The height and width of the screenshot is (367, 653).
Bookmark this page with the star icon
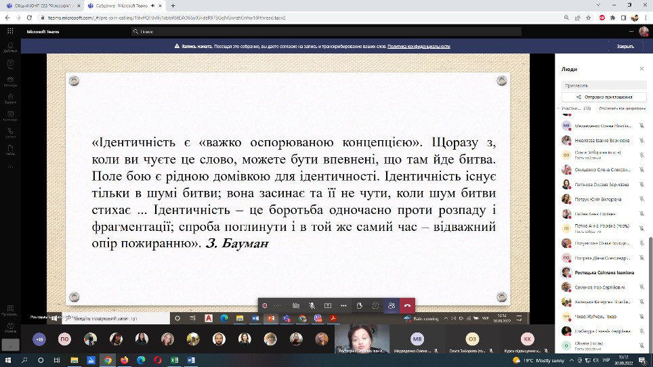click(x=589, y=18)
